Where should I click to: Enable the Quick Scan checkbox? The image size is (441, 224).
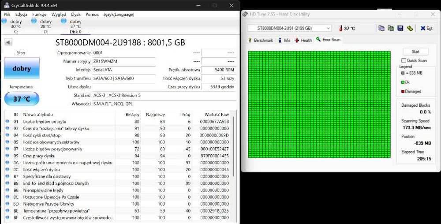click(x=404, y=60)
